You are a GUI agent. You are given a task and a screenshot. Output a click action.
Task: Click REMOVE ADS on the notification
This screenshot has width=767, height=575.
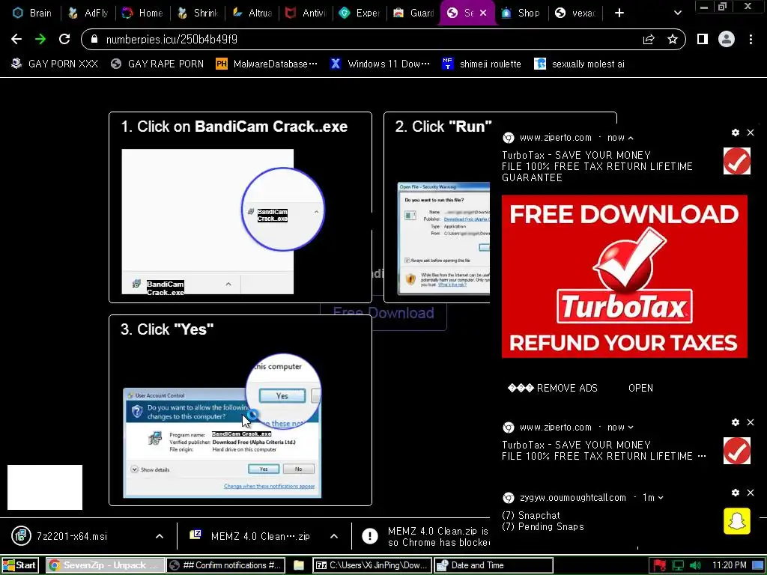coord(553,389)
